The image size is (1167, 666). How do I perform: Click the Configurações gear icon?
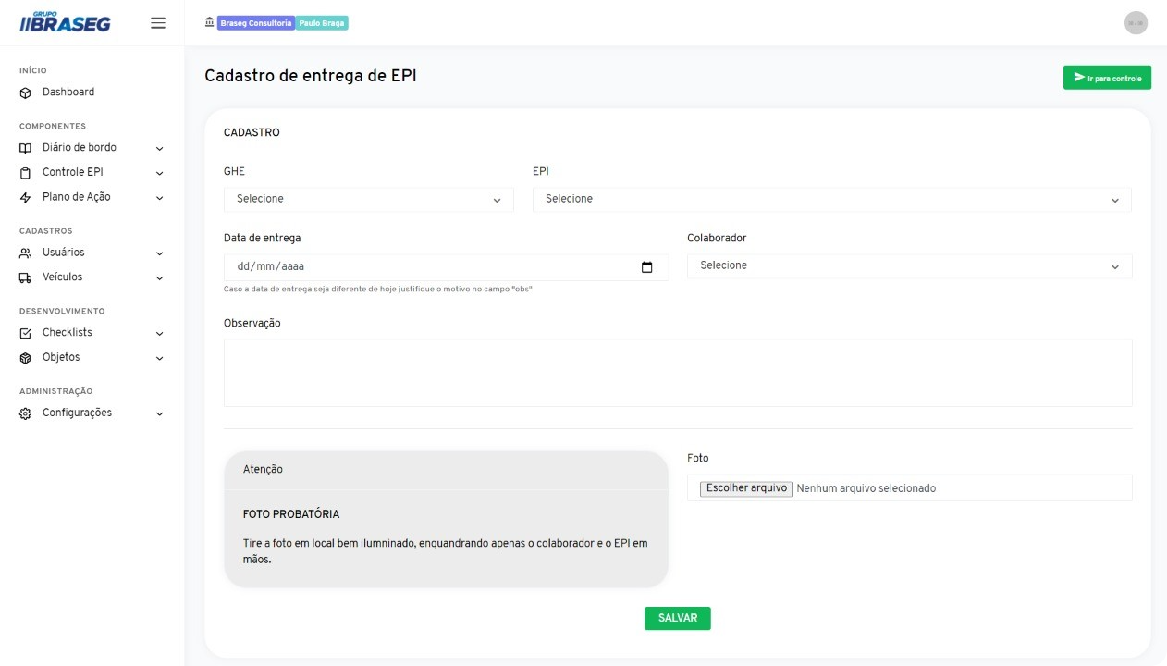point(26,413)
